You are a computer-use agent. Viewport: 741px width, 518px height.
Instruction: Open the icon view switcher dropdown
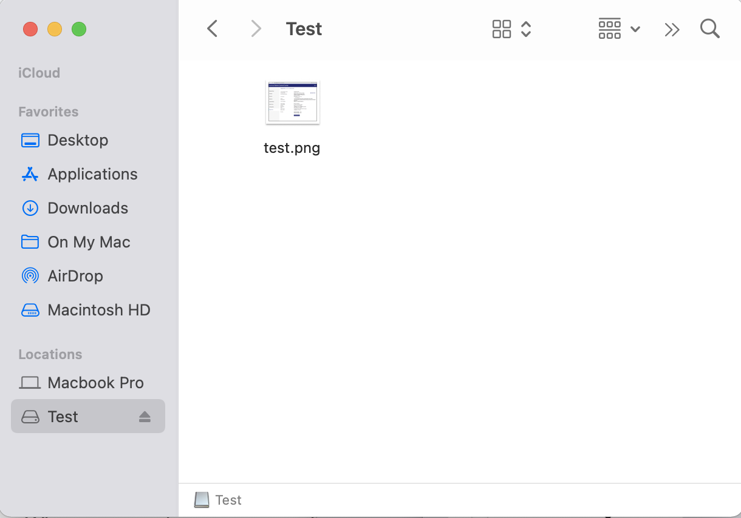coord(511,29)
